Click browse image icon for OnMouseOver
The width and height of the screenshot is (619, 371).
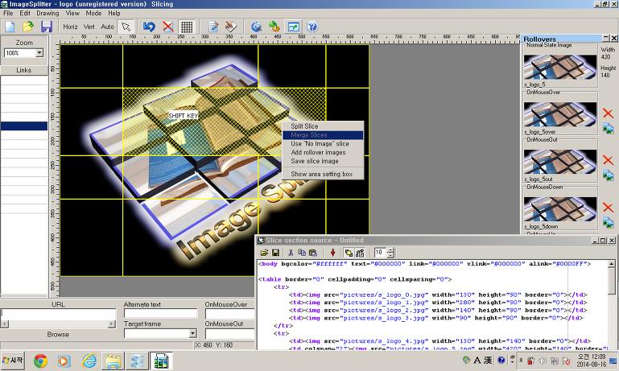608,128
